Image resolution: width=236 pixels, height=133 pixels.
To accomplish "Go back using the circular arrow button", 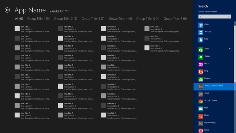I will click(7, 10).
